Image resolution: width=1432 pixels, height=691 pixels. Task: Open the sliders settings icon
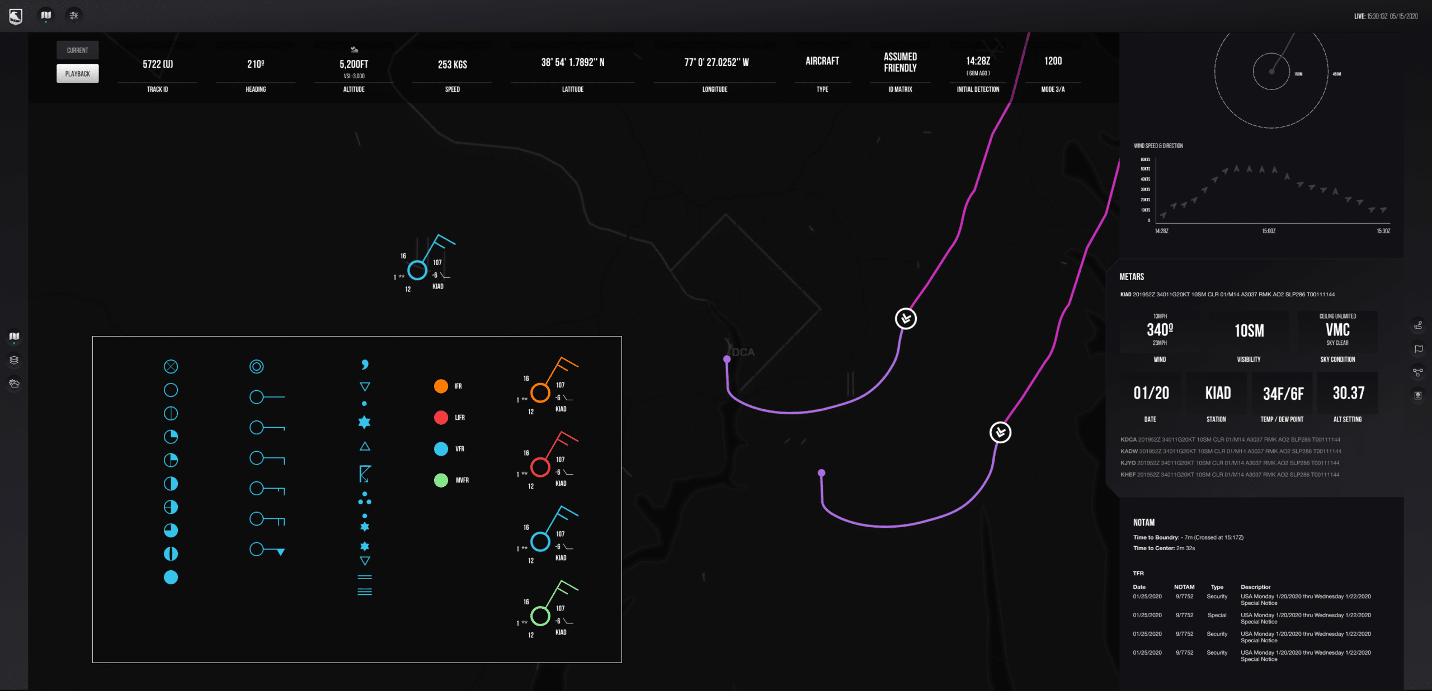[73, 16]
